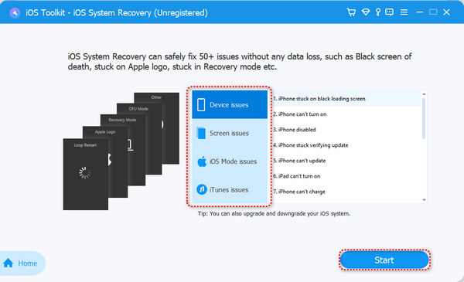Viewport: 464px width, 282px height.
Task: Click the Start button
Action: 384,260
